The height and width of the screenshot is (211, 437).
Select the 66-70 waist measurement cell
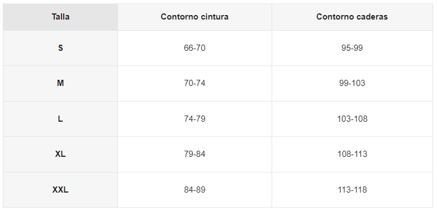194,48
